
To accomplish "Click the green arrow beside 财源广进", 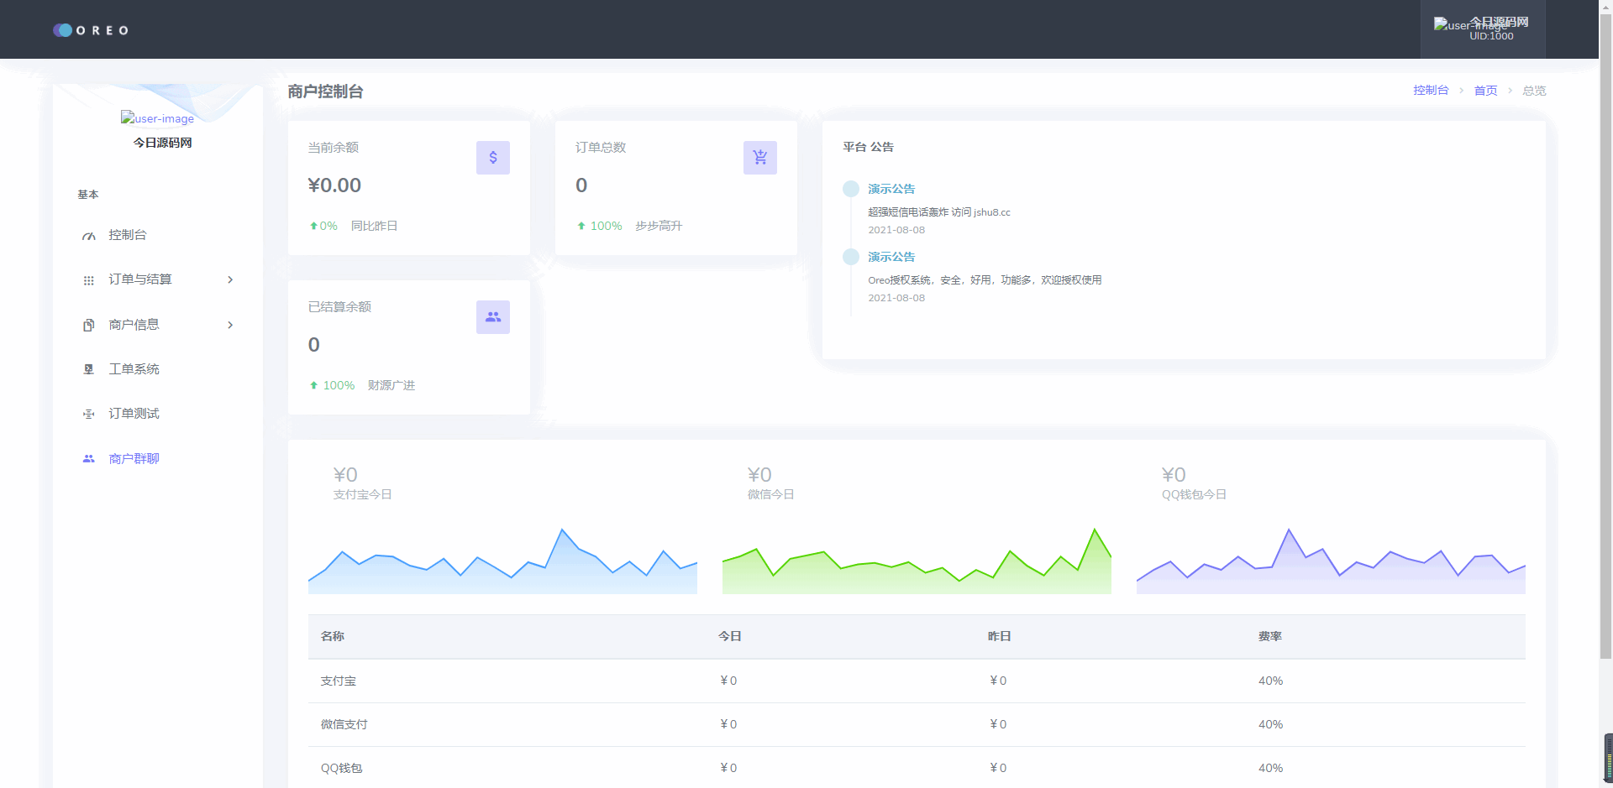I will click(x=313, y=385).
